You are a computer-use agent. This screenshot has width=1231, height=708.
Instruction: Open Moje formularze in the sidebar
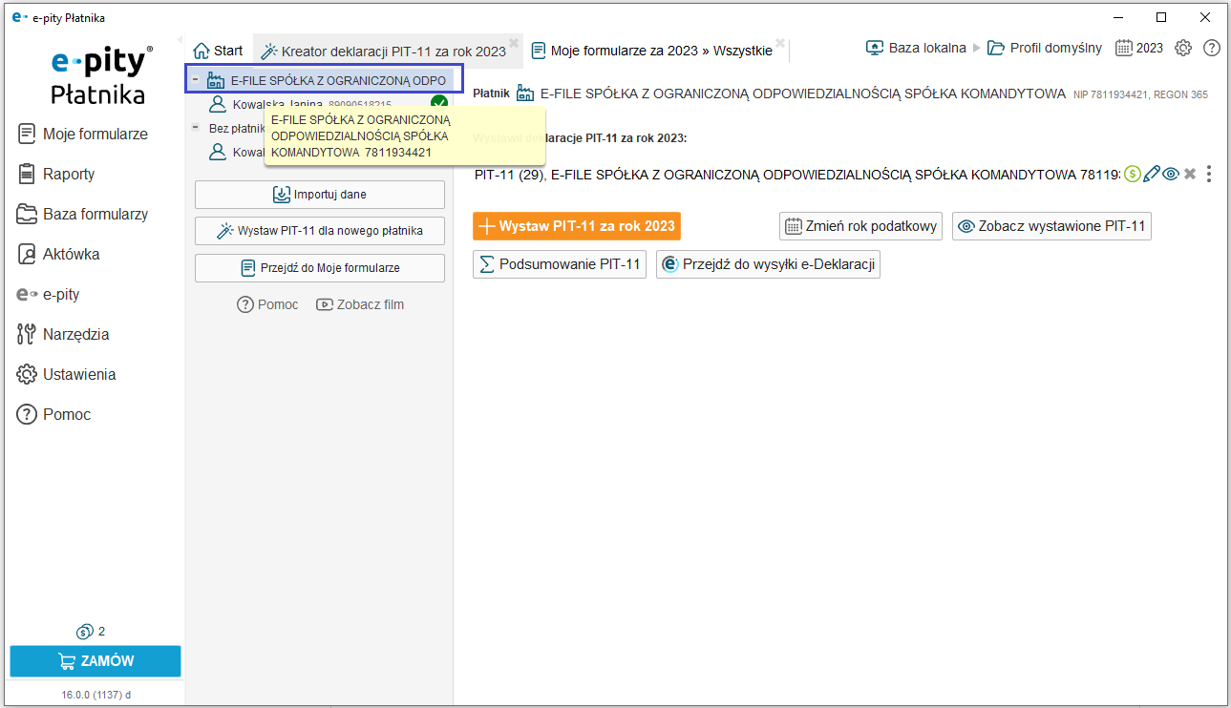[82, 135]
